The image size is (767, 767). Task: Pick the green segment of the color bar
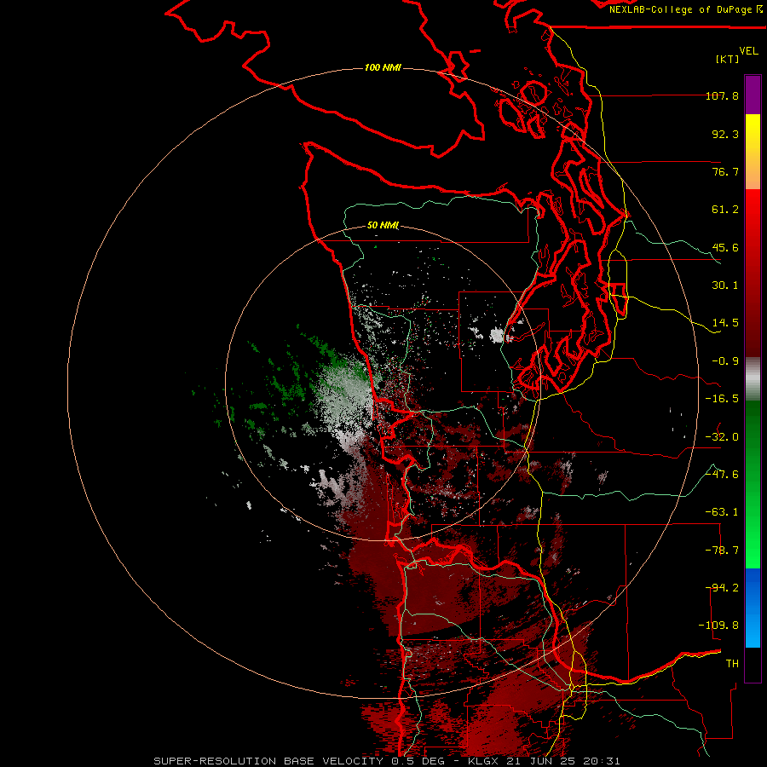(x=753, y=484)
